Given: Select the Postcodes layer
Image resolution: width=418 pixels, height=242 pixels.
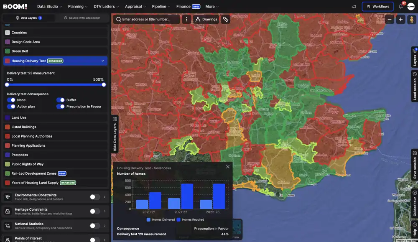Looking at the screenshot, I should [56, 155].
